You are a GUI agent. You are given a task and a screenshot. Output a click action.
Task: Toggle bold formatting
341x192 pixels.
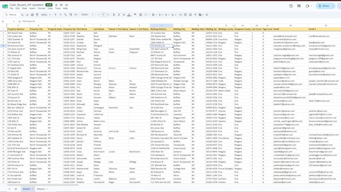[114, 15]
